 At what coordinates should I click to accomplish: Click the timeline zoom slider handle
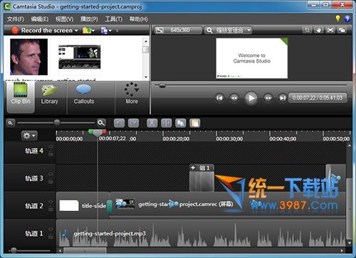57,122
